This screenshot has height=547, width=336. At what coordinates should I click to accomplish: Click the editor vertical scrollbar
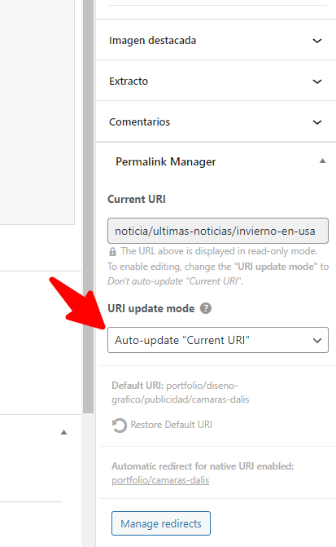coord(88,205)
